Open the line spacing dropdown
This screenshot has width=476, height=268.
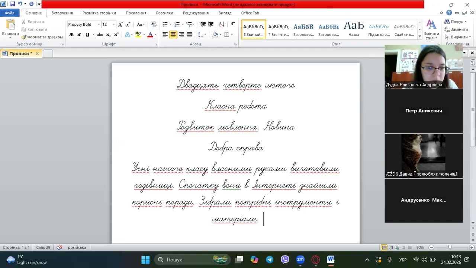pyautogui.click(x=202, y=35)
